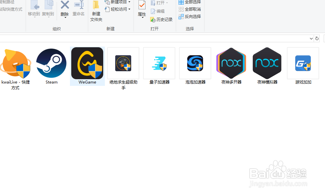
Task: Click the 游戏加加 file name label
Action: (303, 82)
